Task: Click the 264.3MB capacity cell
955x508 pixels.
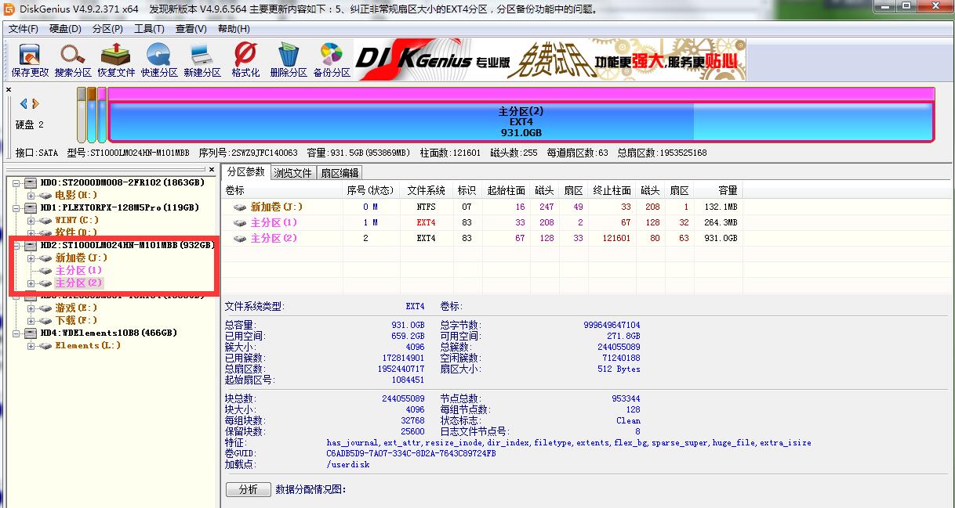Action: [721, 223]
